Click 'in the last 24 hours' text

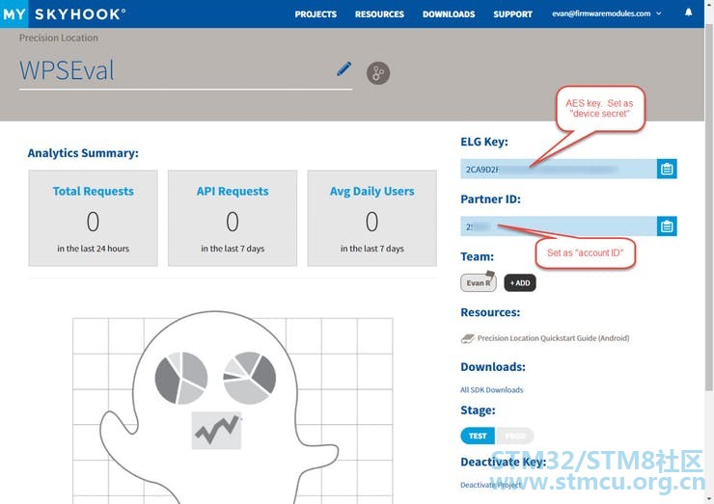pyautogui.click(x=93, y=249)
